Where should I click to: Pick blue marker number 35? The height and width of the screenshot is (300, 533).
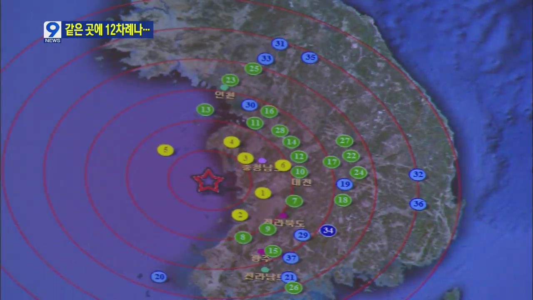pyautogui.click(x=310, y=57)
